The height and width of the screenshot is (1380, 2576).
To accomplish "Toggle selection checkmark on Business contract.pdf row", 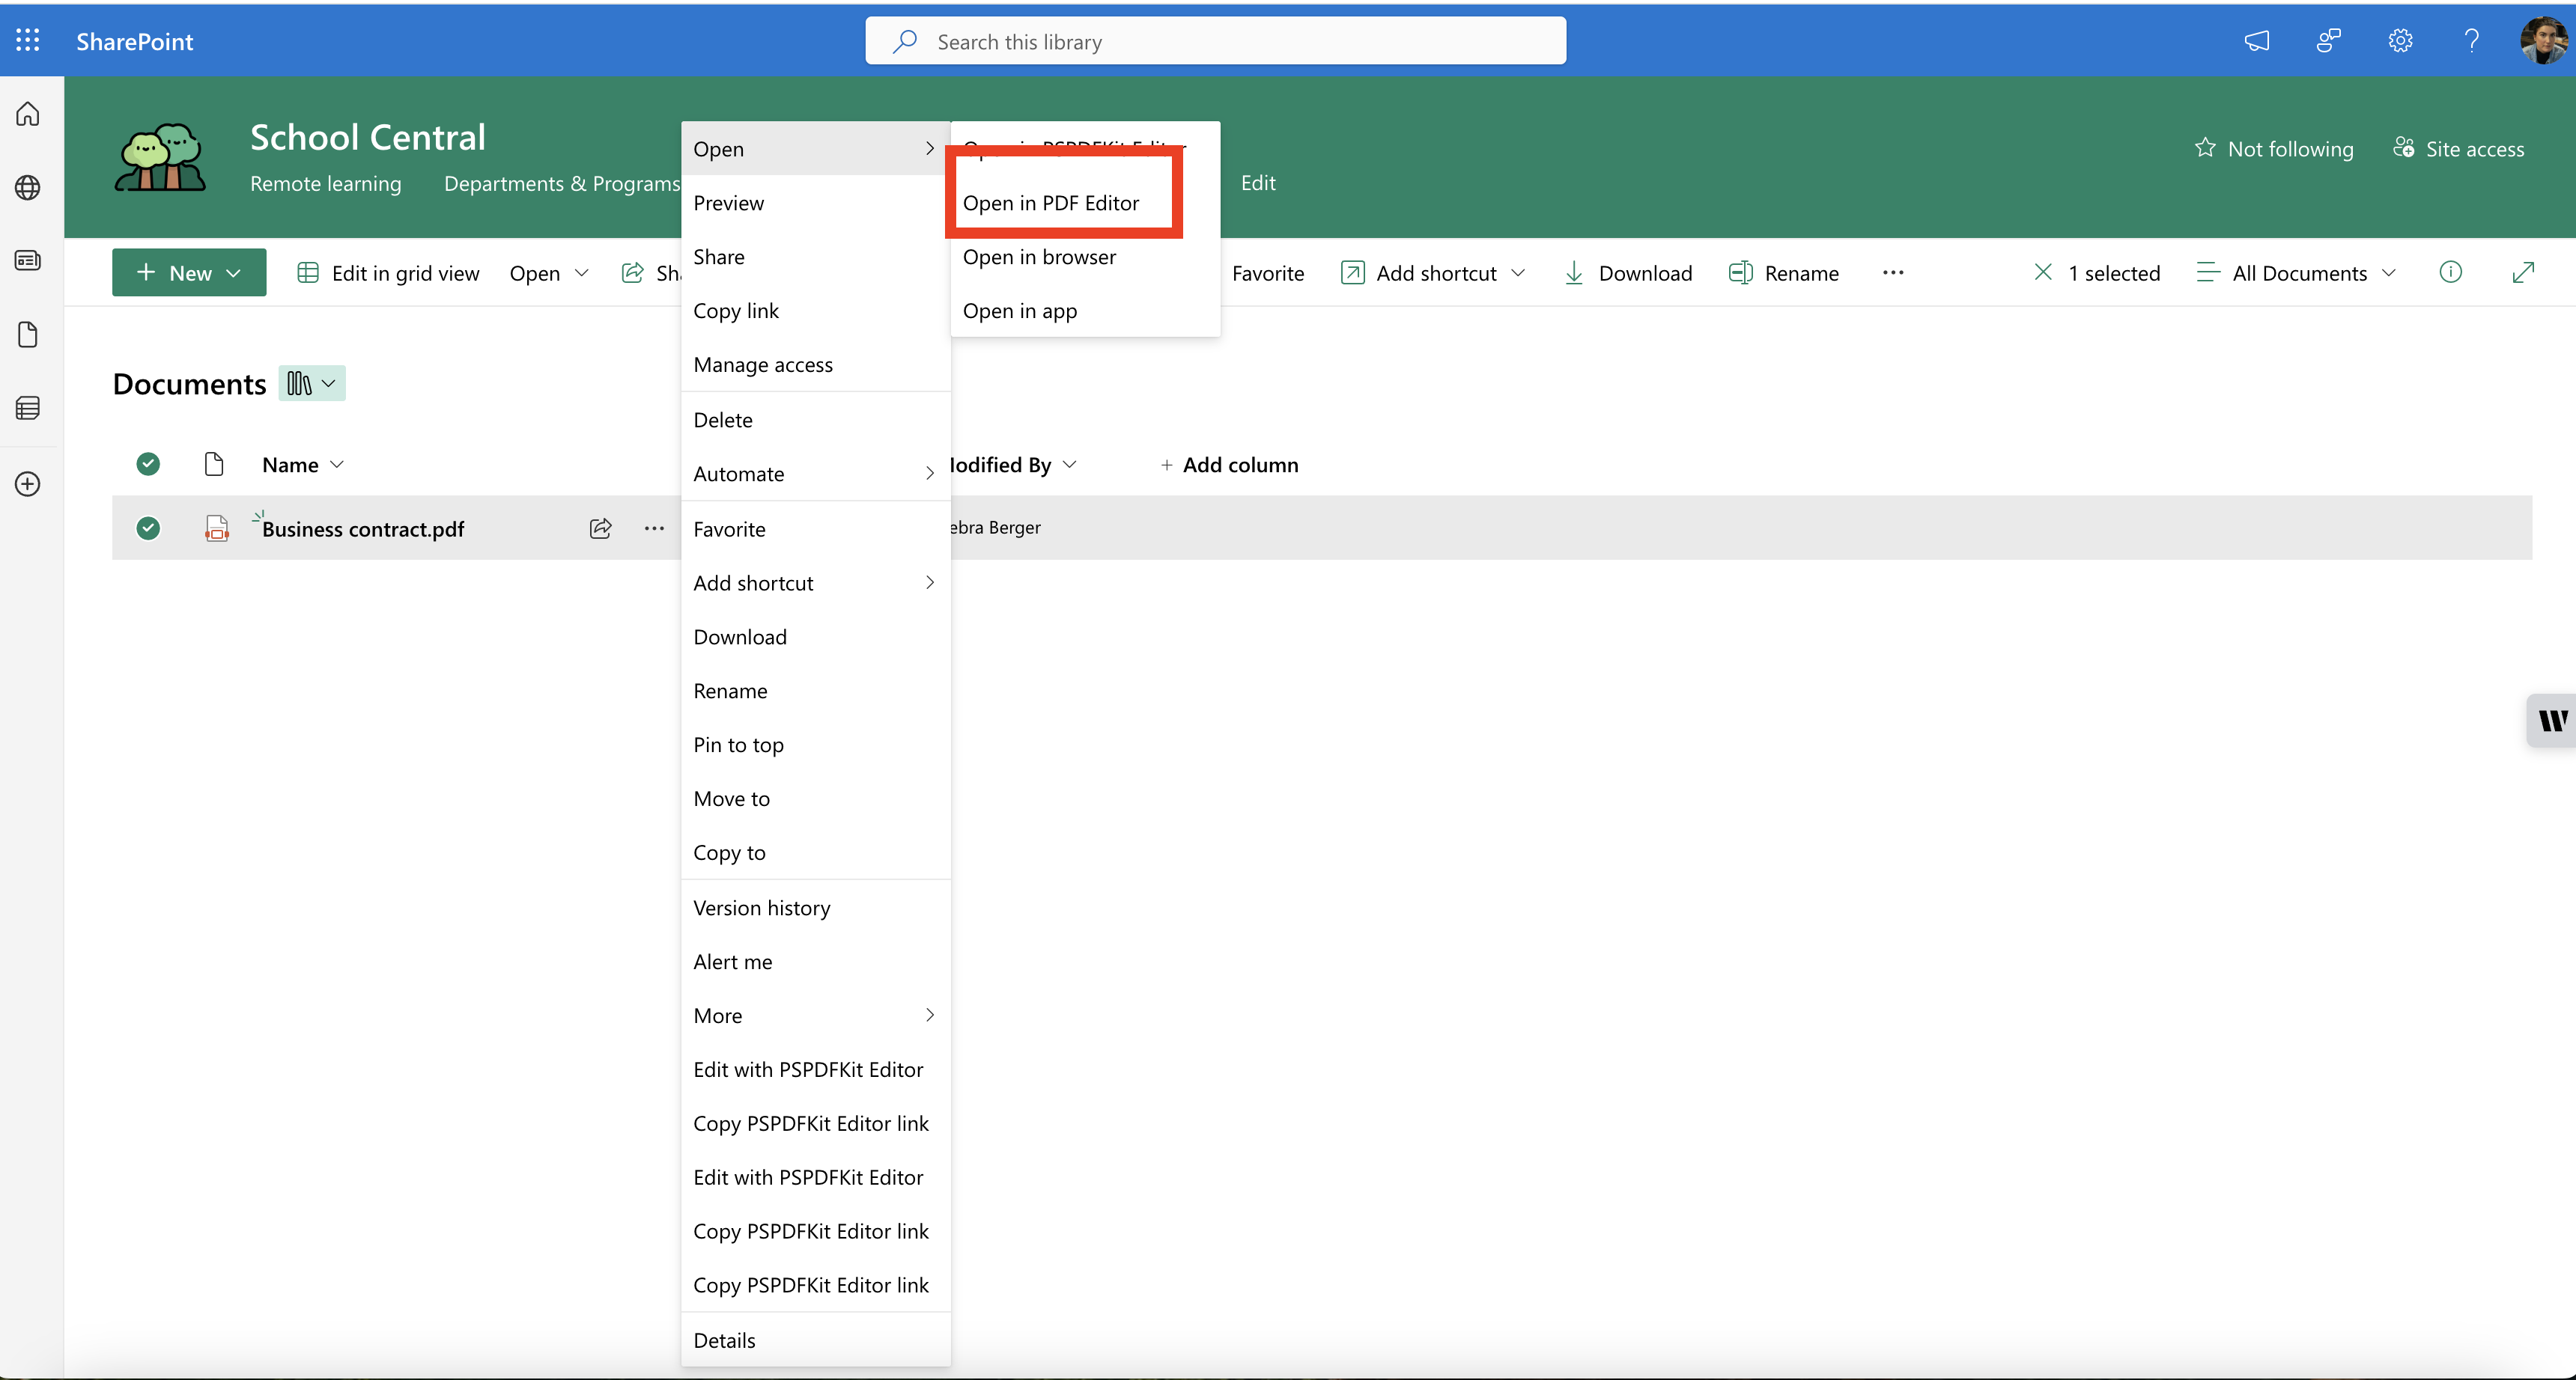I will (x=147, y=528).
